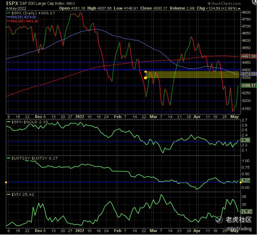Click the '$SPX:$GOLD 2.30' panel label
This screenshot has width=257, height=235.
point(27,122)
